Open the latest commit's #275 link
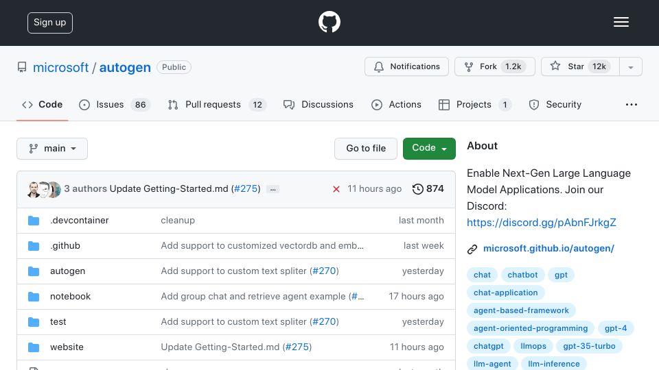 (246, 189)
